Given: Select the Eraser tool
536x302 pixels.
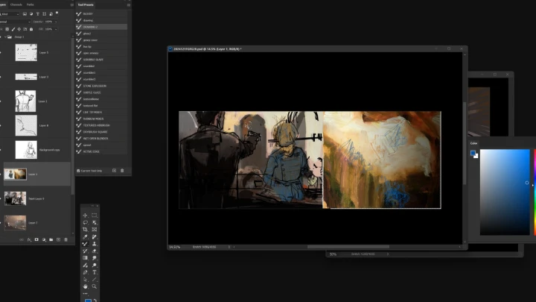Looking at the screenshot, I should tap(95, 251).
